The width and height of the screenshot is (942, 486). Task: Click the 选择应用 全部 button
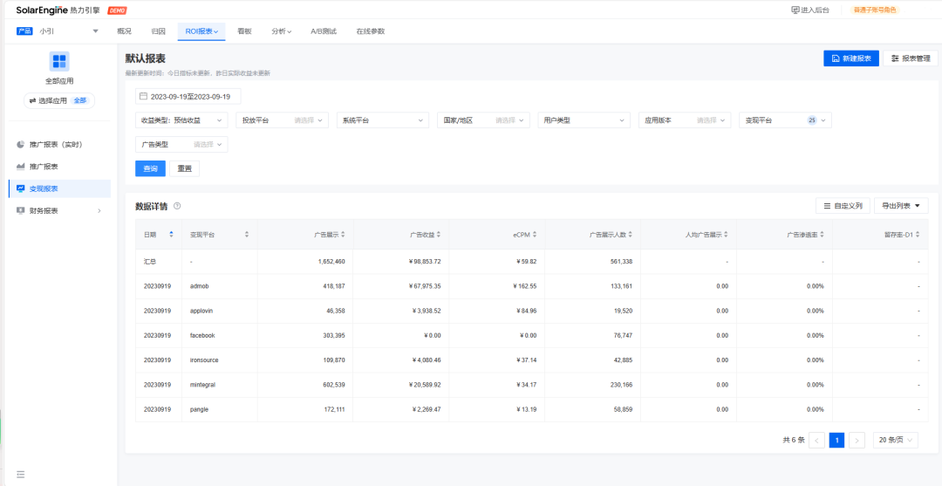pyautogui.click(x=59, y=101)
